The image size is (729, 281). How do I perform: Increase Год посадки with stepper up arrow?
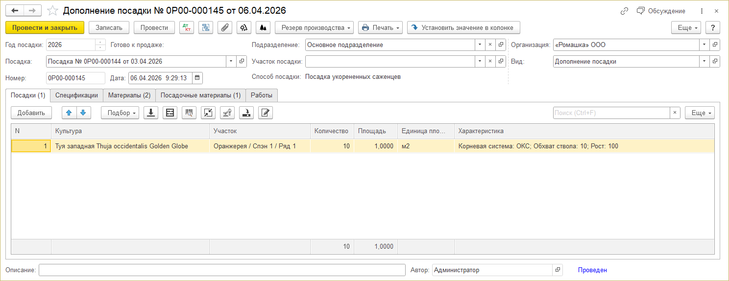pos(100,43)
